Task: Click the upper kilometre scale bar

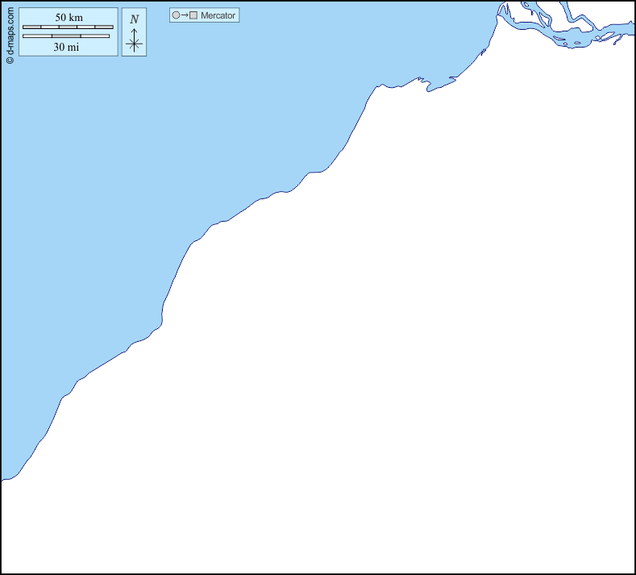Action: pos(68,27)
